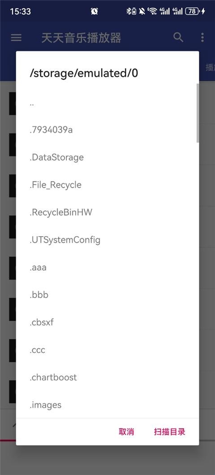Click the dialog's vertical scrollbar thumb
Viewport: 215px width, 475px height.
[198, 113]
